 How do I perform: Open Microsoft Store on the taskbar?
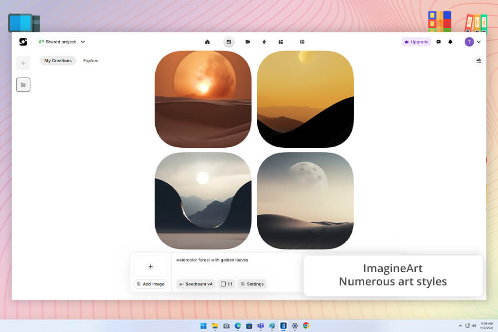click(249, 326)
